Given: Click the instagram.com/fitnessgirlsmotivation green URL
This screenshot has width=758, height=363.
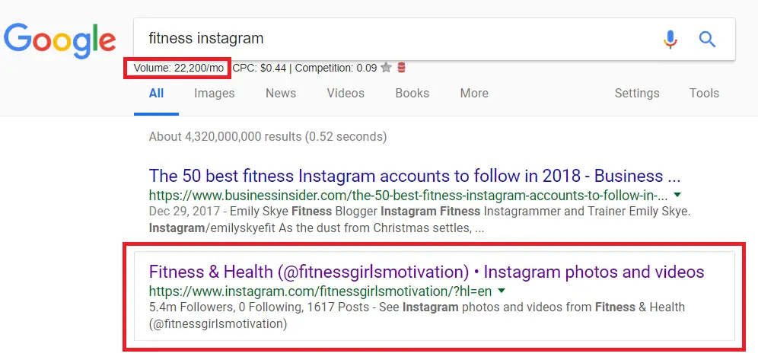Looking at the screenshot, I should coord(320,291).
